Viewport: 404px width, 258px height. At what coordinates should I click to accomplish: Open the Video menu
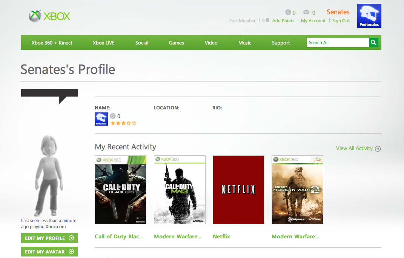(211, 43)
